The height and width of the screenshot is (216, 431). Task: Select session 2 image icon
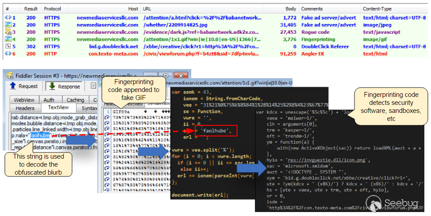click(8, 25)
